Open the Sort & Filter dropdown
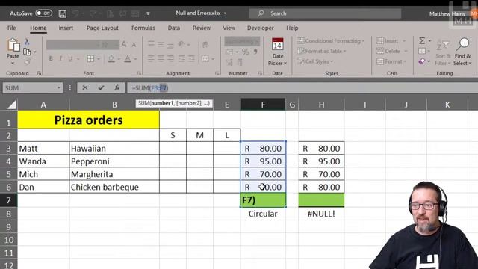 (x=443, y=52)
